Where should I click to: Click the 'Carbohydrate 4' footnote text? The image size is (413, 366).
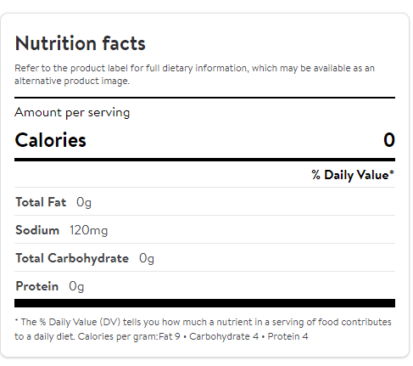click(x=224, y=336)
